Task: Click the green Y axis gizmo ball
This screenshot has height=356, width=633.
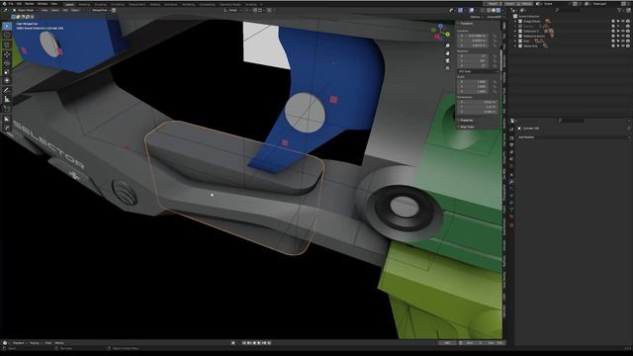Action: point(448,35)
